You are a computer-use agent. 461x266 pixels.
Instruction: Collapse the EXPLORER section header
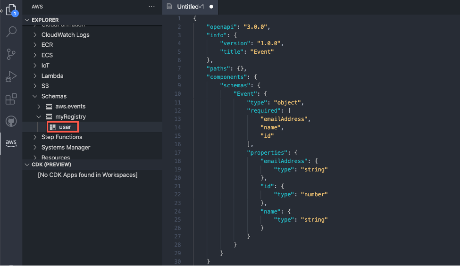click(45, 20)
